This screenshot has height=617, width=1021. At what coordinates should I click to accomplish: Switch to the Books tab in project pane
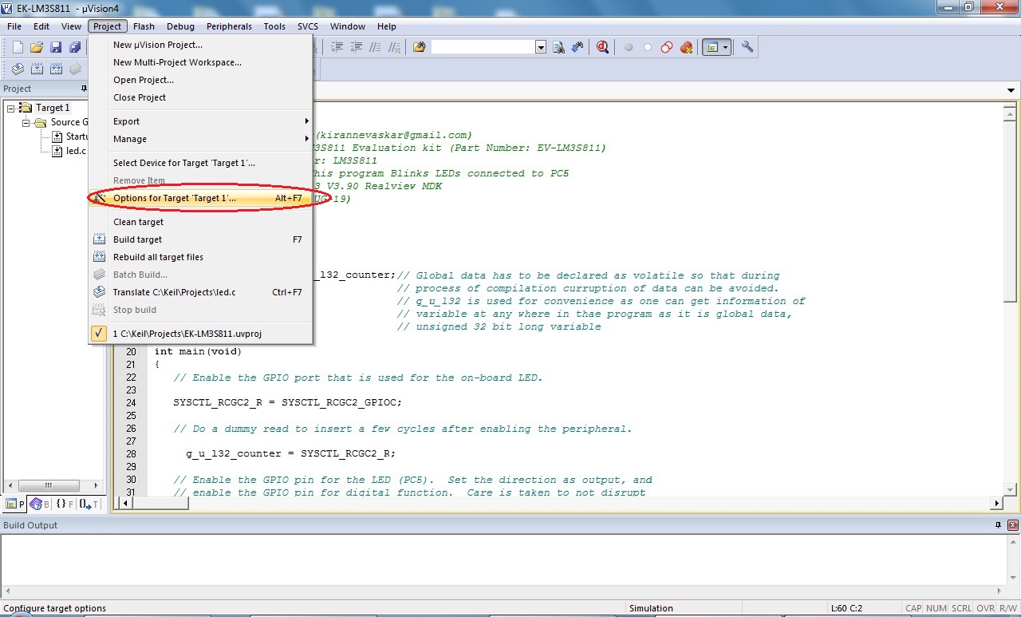(x=38, y=504)
